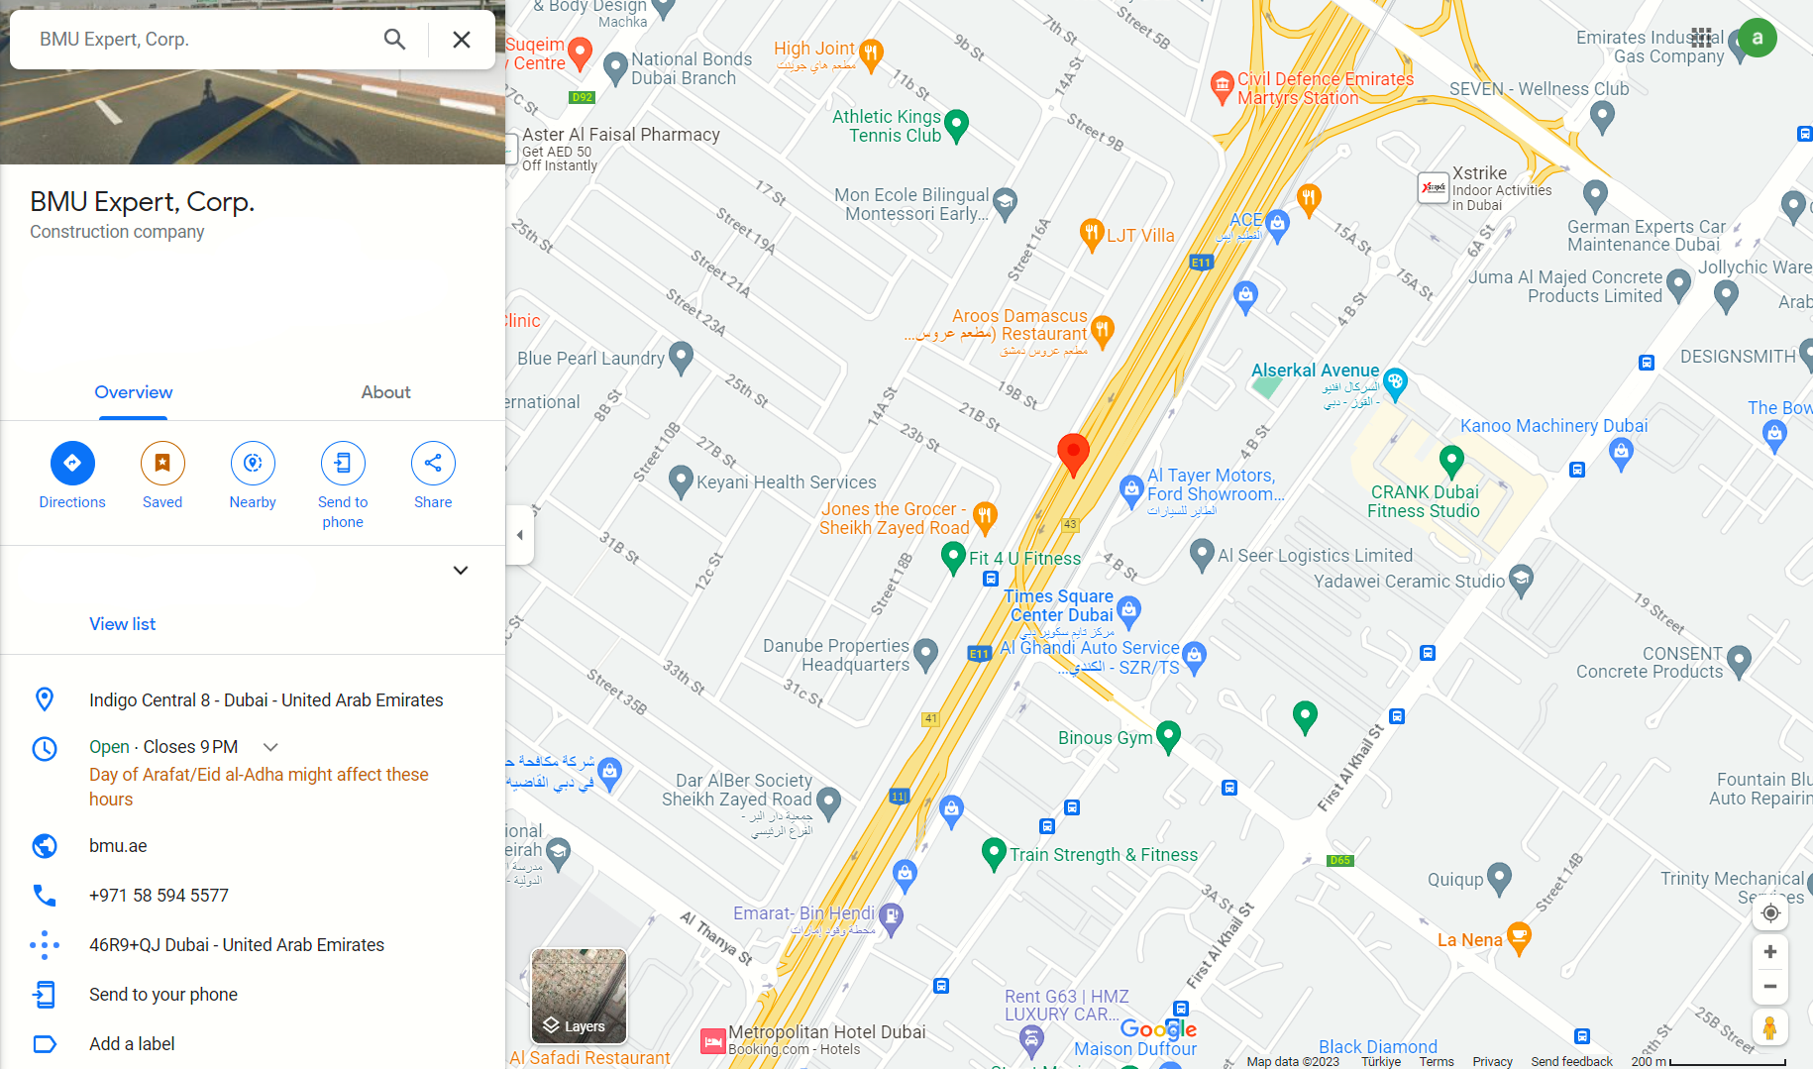Expand the saved lists chevron
This screenshot has width=1813, height=1069.
[461, 571]
